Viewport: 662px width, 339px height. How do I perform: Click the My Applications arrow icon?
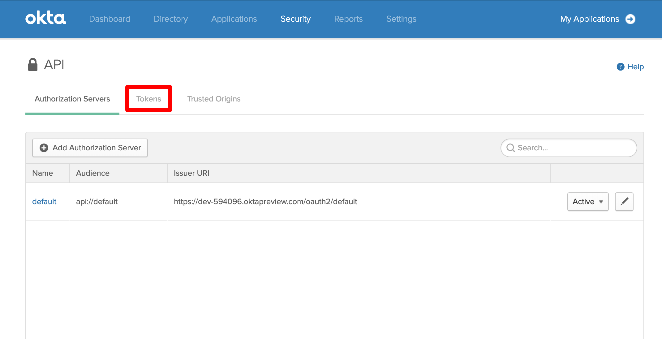tap(630, 19)
